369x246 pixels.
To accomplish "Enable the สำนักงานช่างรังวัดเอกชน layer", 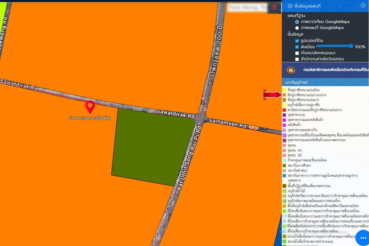I will pyautogui.click(x=297, y=59).
